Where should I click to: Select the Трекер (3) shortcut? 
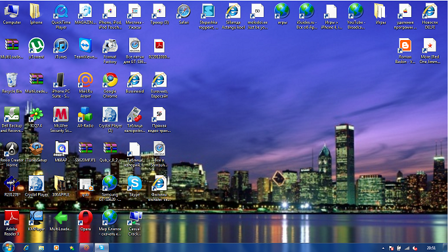pyautogui.click(x=159, y=14)
